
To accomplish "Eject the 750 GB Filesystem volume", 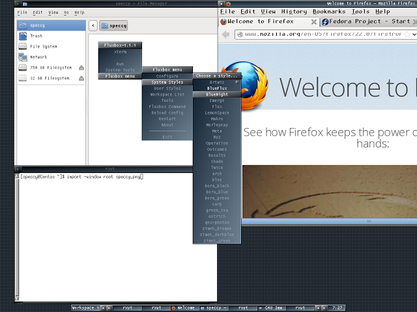I will (81, 68).
